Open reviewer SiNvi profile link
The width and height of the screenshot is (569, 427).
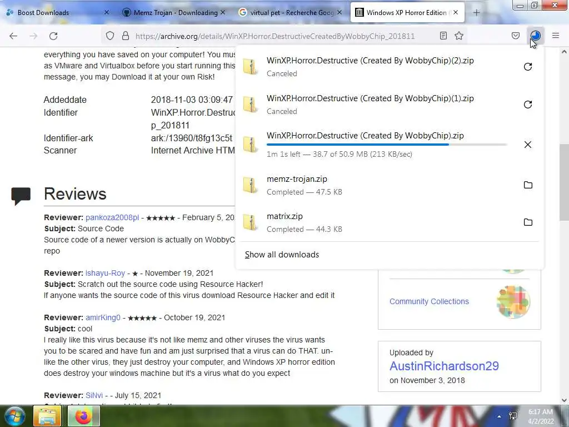[94, 395]
